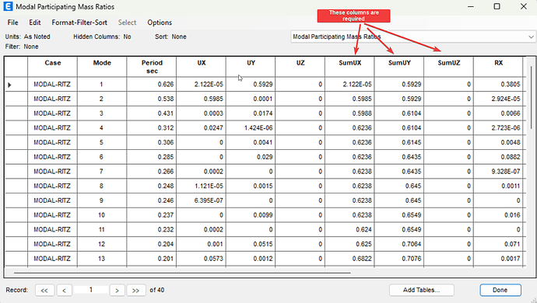537x303 pixels.
Task: Jump to the last record with >> button
Action: 136,290
